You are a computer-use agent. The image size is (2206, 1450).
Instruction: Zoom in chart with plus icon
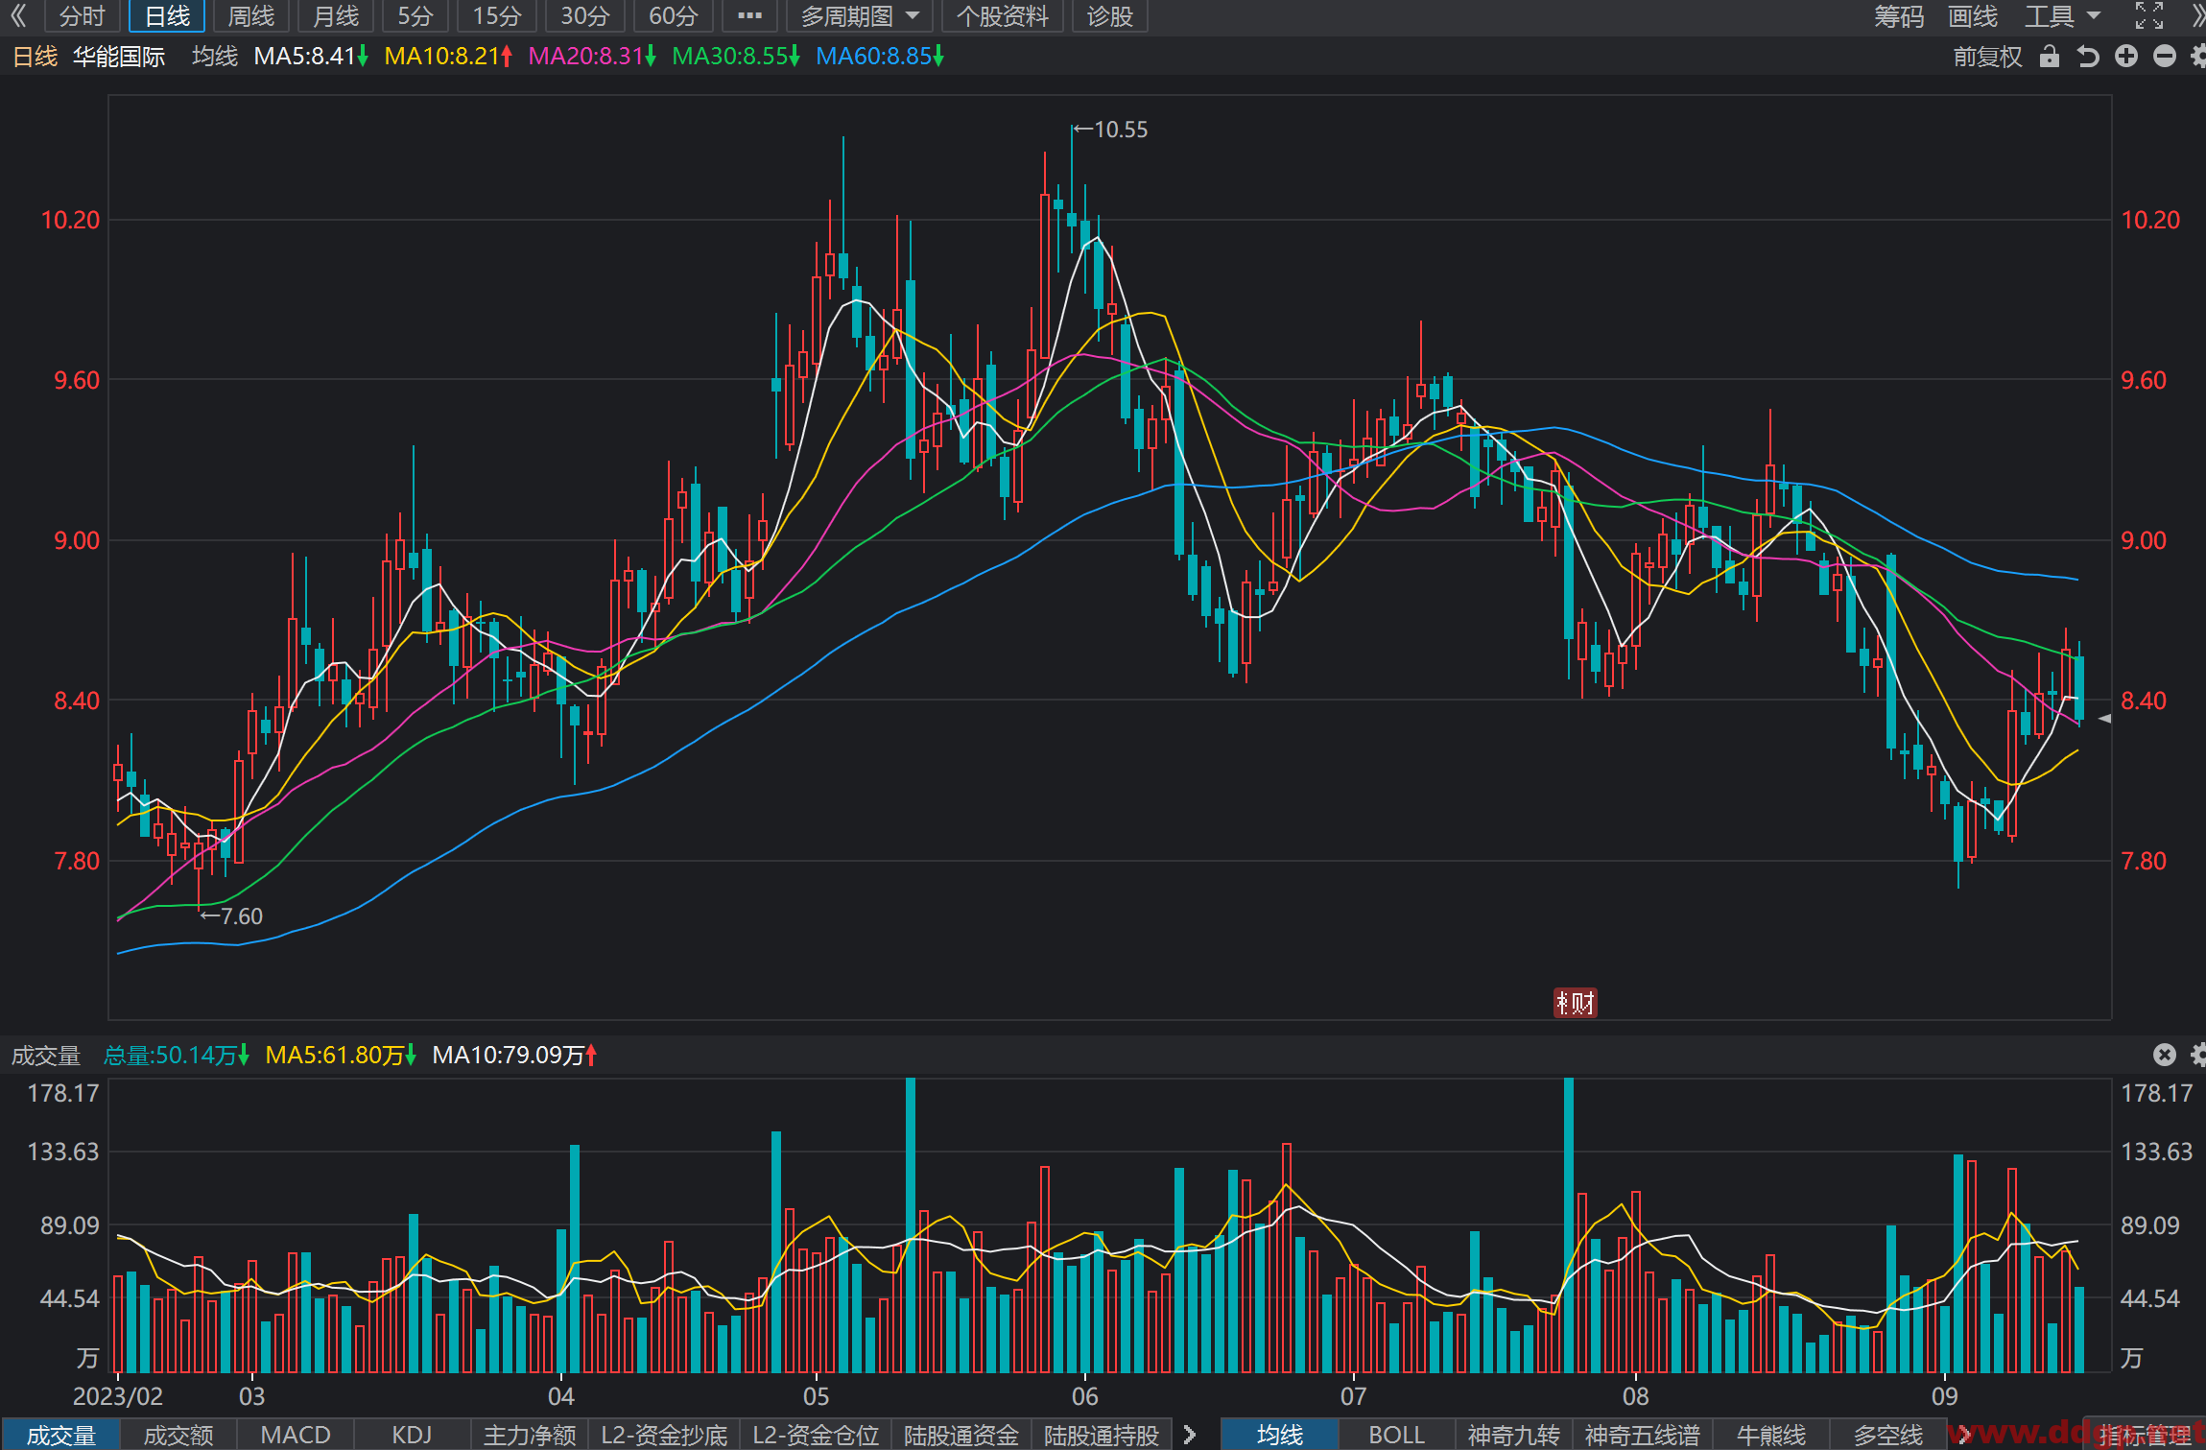[2126, 57]
